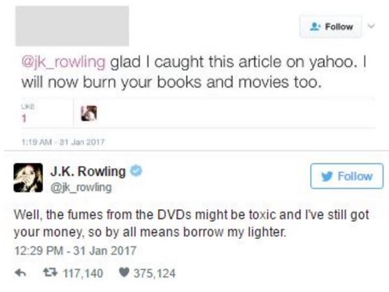This screenshot has height=292, width=389.
Task: Click the reply arrow under Rowling's tweet
Action: [x=20, y=273]
